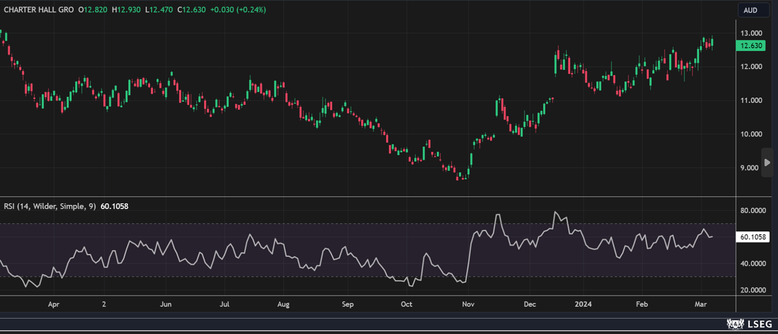
Task: Click the RSI legend value 60.1058
Action: pyautogui.click(x=114, y=206)
